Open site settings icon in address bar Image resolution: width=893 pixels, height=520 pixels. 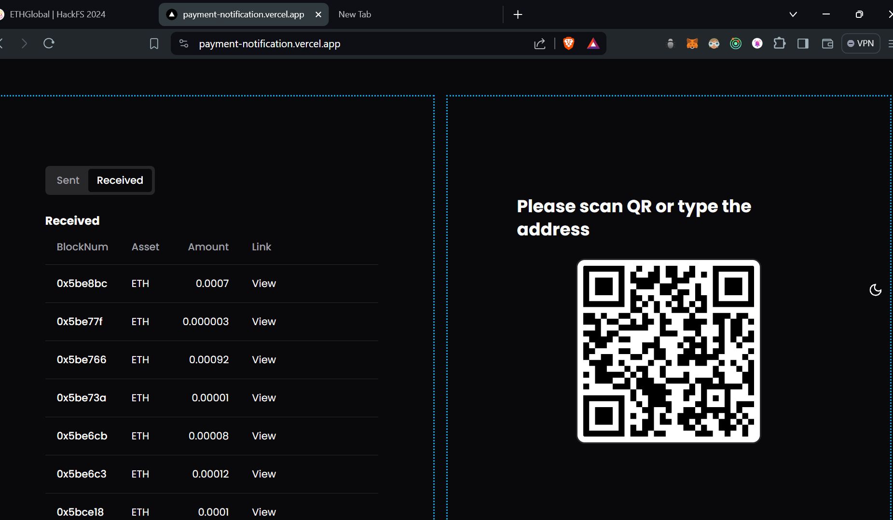184,43
